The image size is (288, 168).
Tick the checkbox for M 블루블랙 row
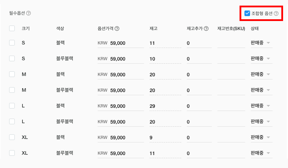click(x=12, y=90)
